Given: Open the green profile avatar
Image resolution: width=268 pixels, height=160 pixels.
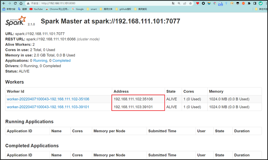Looking at the screenshot, I should click(x=261, y=3).
